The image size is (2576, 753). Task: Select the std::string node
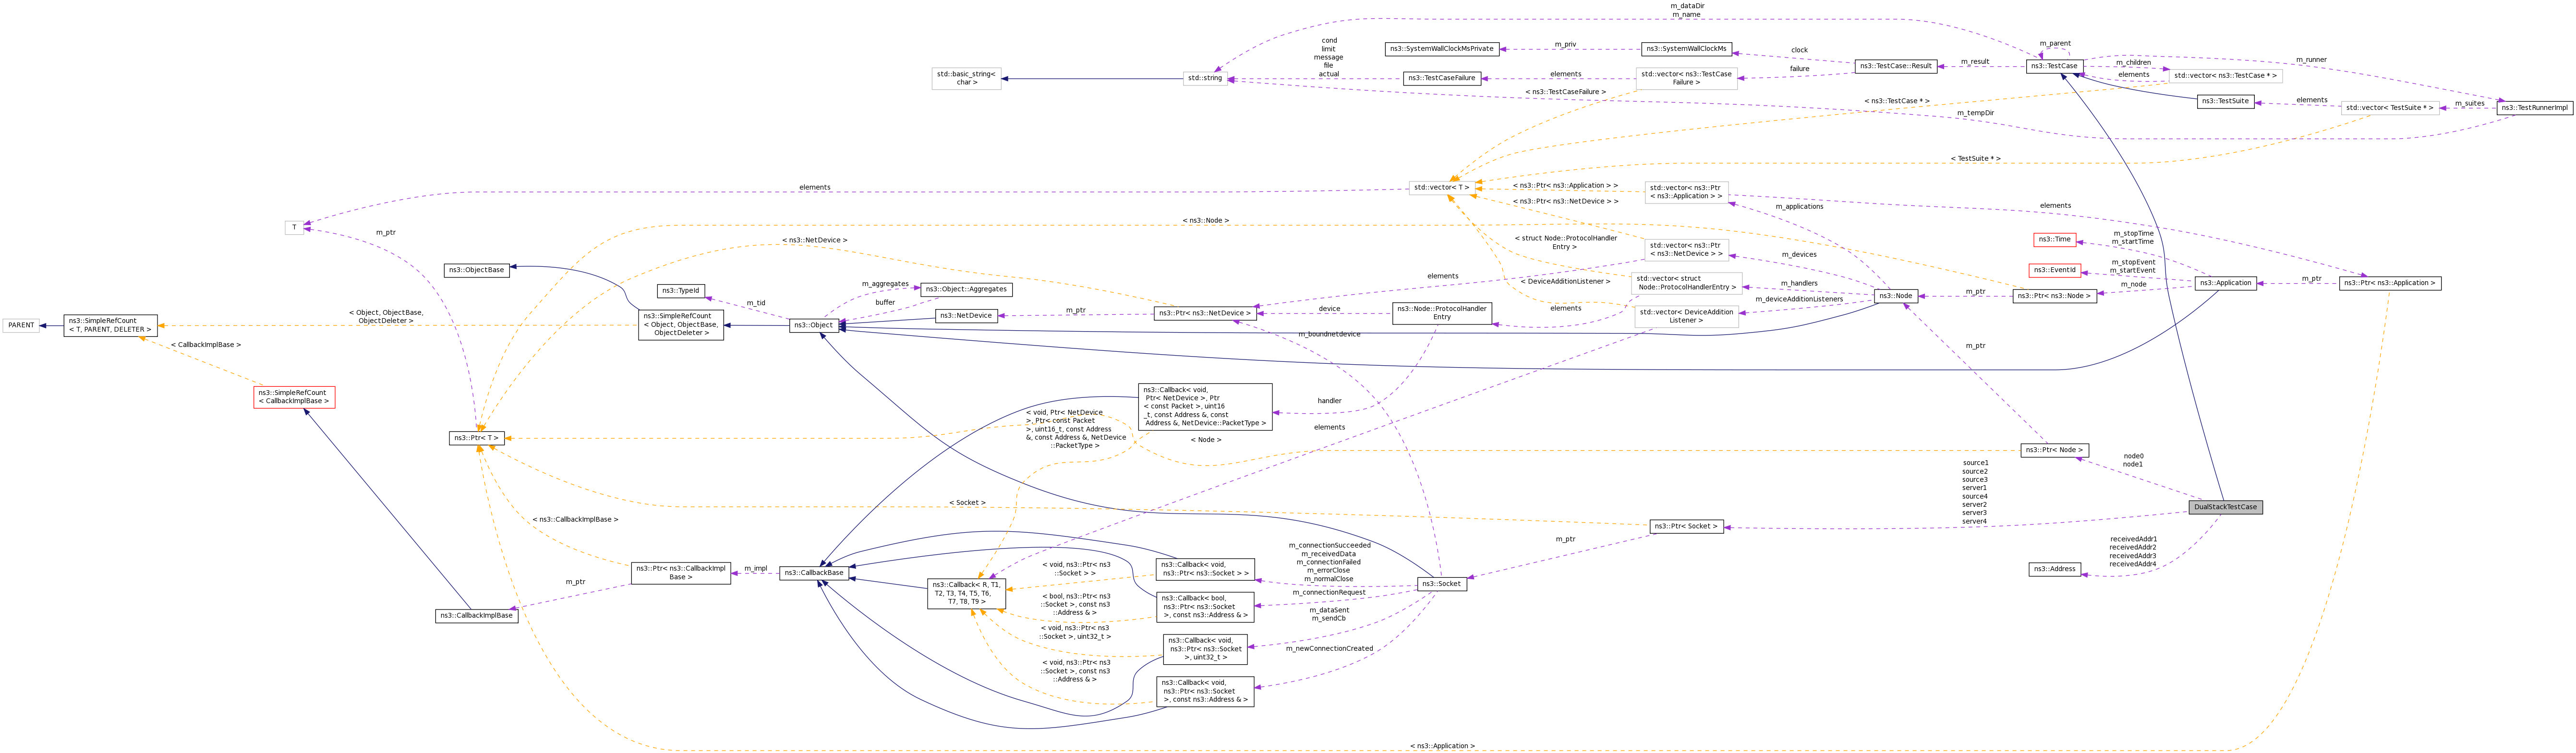coord(1205,78)
